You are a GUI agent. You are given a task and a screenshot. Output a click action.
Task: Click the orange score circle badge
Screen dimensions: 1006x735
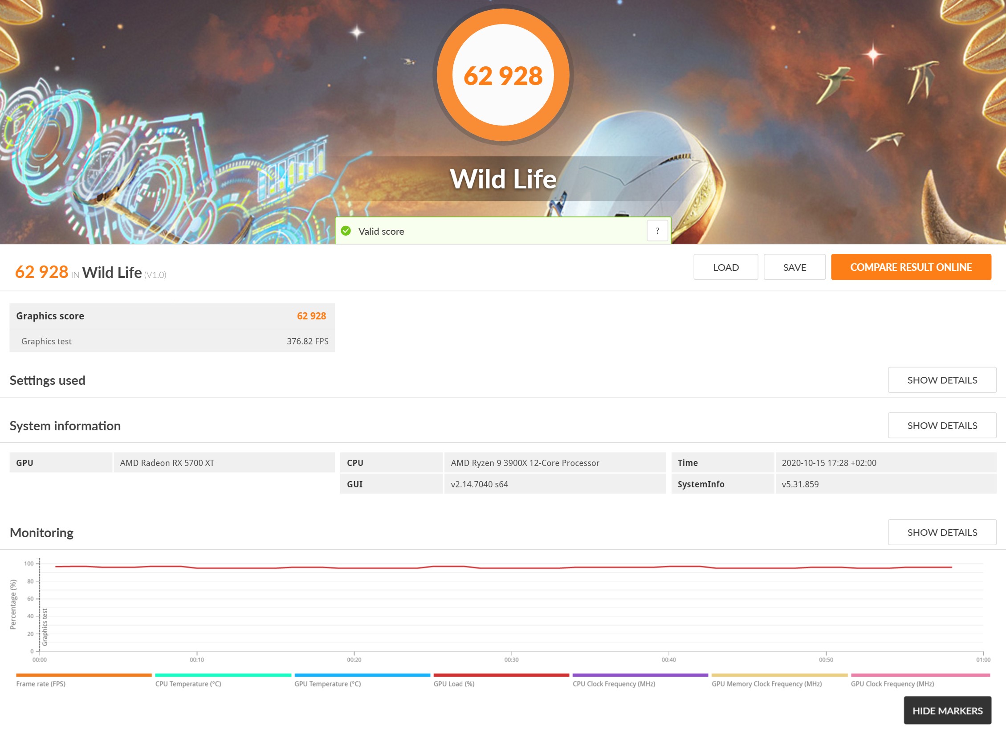click(x=503, y=75)
